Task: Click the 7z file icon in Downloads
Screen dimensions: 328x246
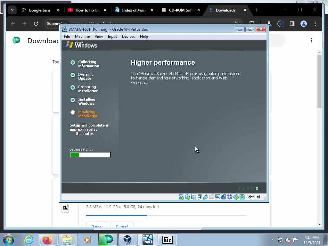Action: (65, 208)
